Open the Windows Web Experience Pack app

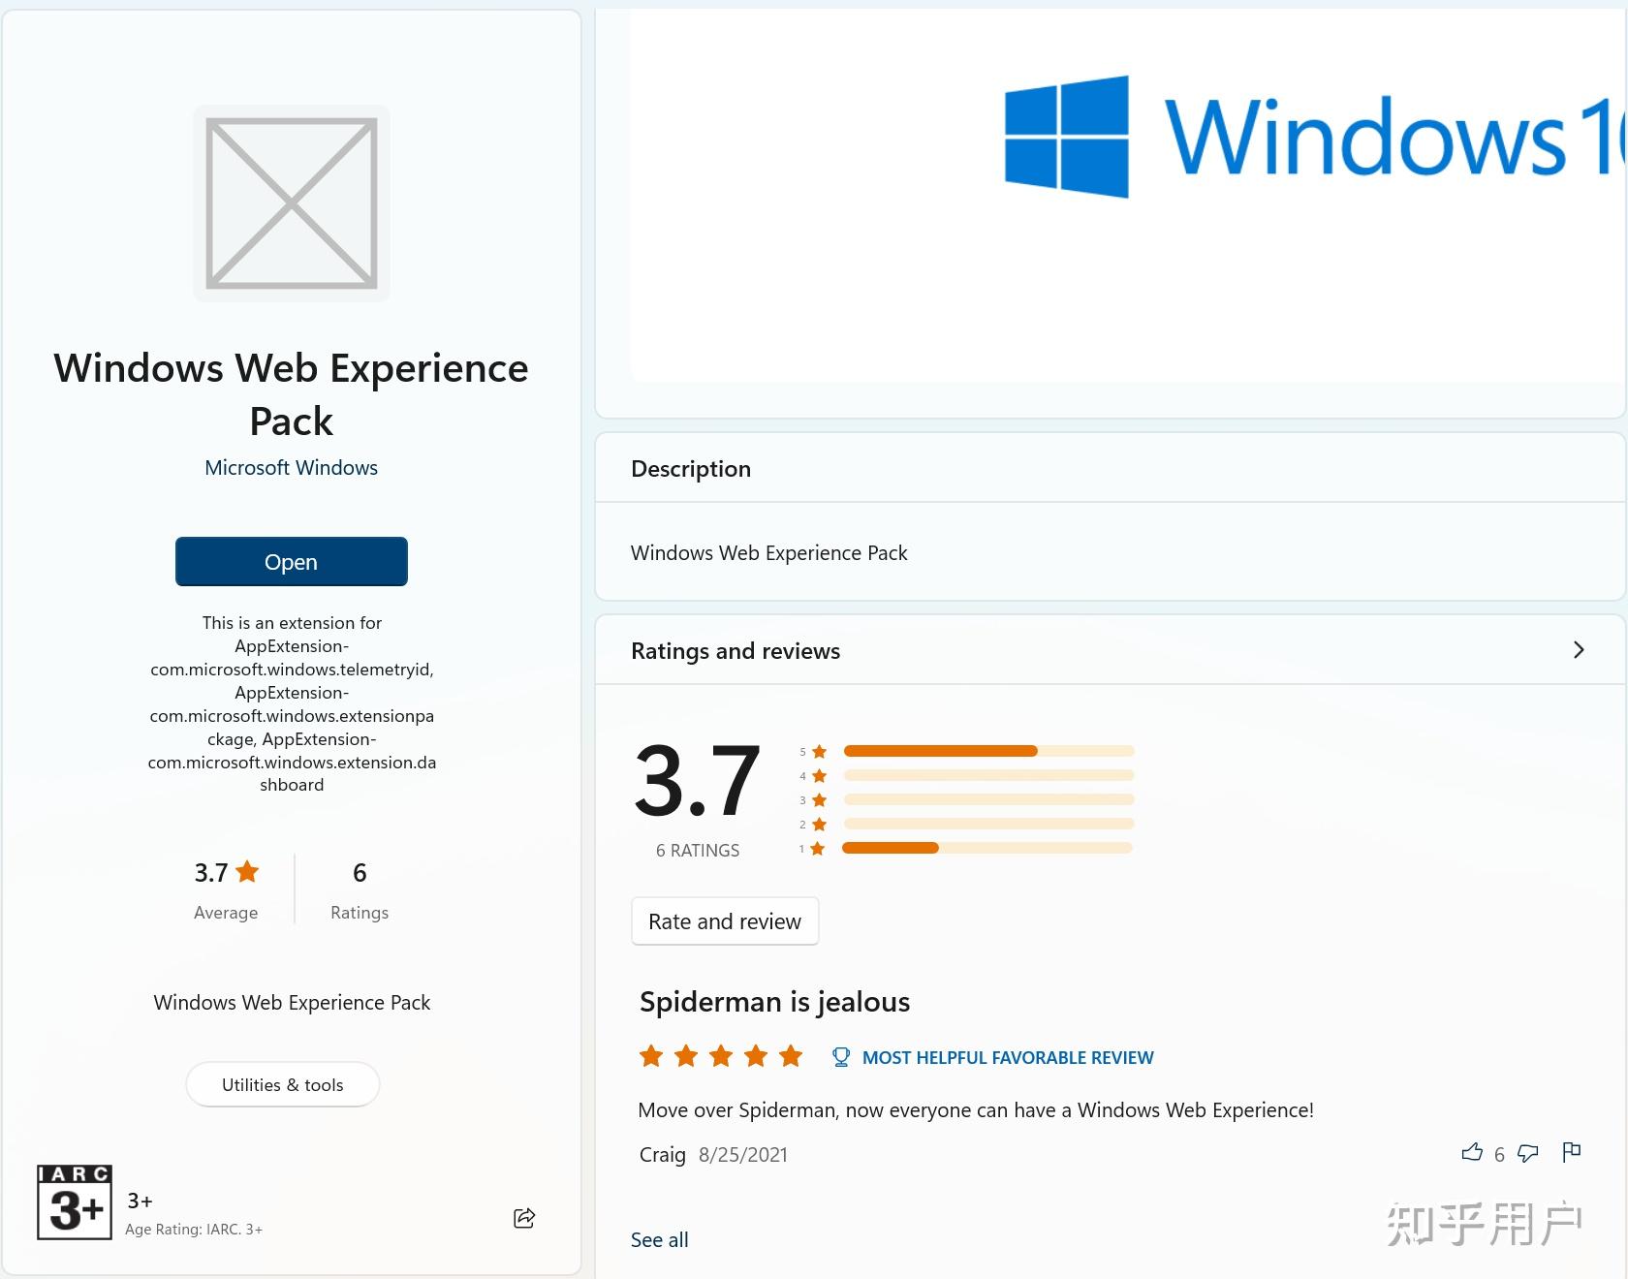click(x=291, y=561)
